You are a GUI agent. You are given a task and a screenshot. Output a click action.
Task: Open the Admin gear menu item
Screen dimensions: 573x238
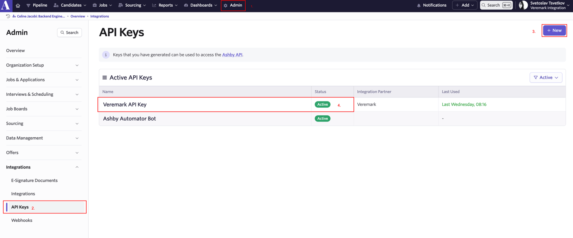click(233, 5)
